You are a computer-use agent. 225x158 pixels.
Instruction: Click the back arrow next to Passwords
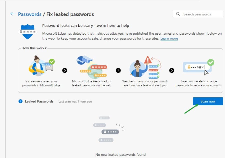click(12, 14)
